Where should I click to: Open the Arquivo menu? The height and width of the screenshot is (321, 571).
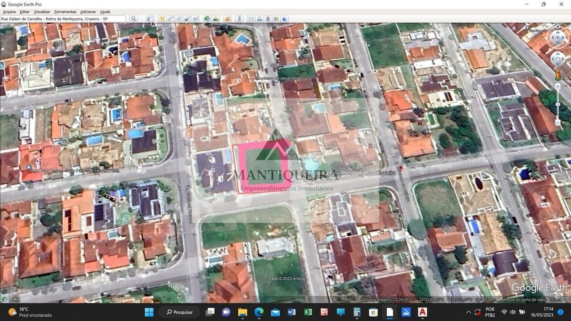[9, 12]
